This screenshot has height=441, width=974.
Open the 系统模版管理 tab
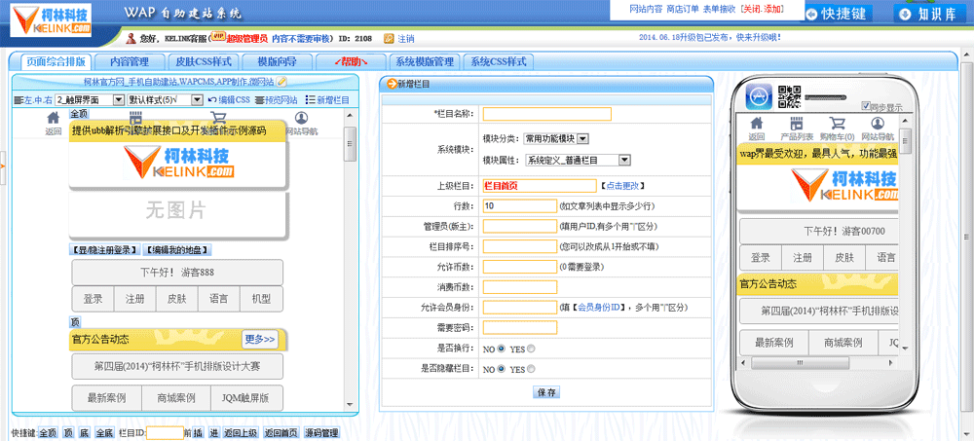click(x=425, y=61)
